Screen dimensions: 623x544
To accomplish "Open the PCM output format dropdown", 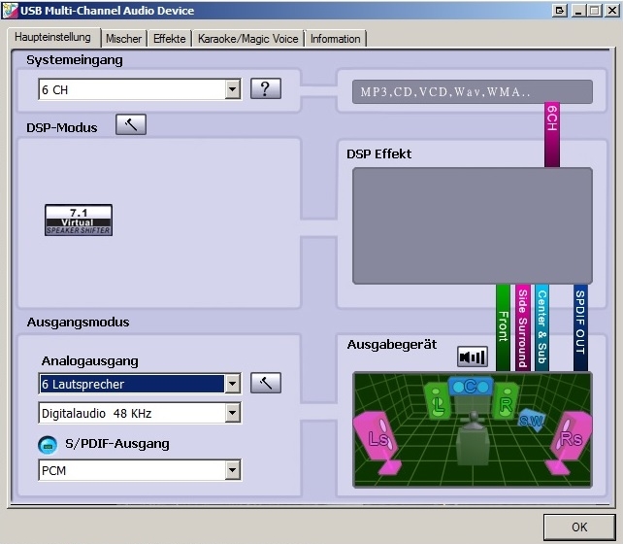I will coord(233,470).
